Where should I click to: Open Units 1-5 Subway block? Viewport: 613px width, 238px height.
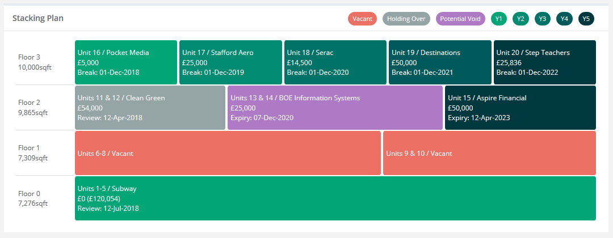(335, 198)
